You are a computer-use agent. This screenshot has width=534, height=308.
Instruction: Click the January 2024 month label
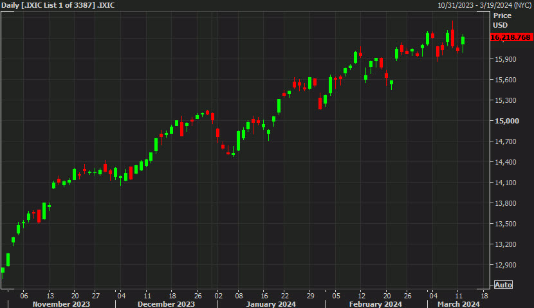click(271, 304)
